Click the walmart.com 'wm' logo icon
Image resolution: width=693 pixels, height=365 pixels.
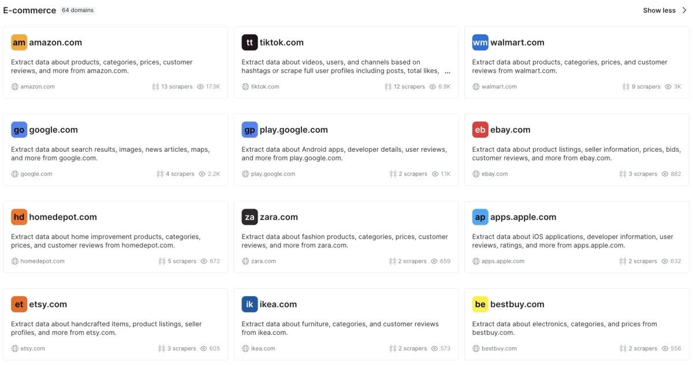click(480, 43)
